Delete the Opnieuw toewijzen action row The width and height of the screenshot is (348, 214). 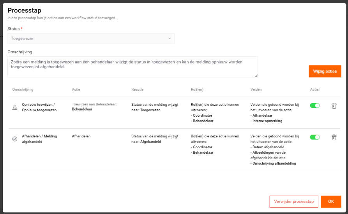[x=334, y=106]
